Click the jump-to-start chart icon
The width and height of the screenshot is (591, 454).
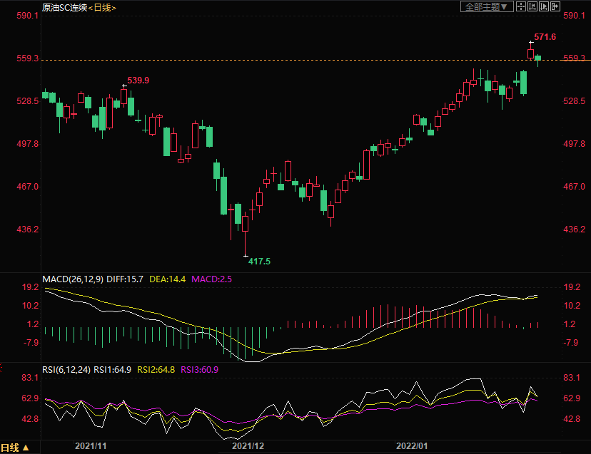coord(532,6)
